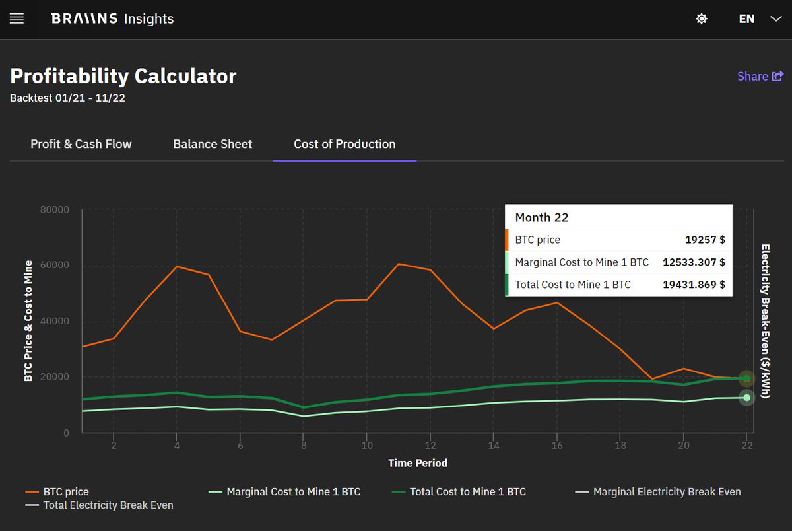792x531 pixels.
Task: Click the 12533.307 $ marginal cost value
Action: 694,262
